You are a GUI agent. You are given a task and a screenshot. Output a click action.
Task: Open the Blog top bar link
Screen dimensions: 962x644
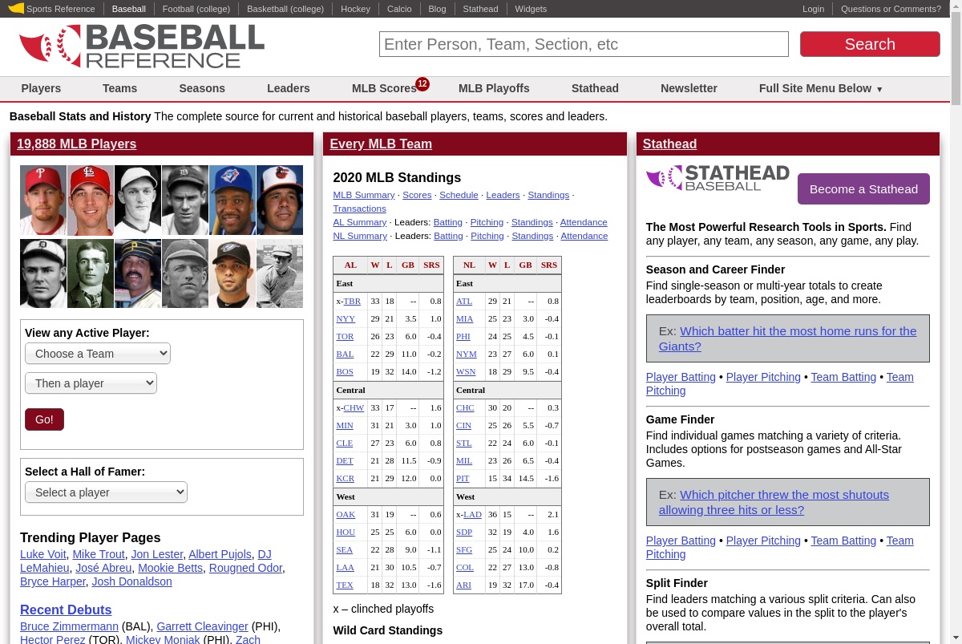pos(437,9)
